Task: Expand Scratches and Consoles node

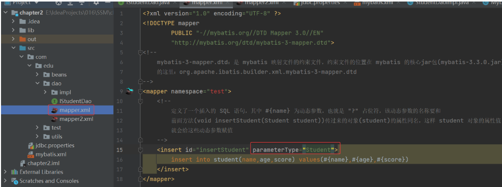Action: (x=6, y=181)
